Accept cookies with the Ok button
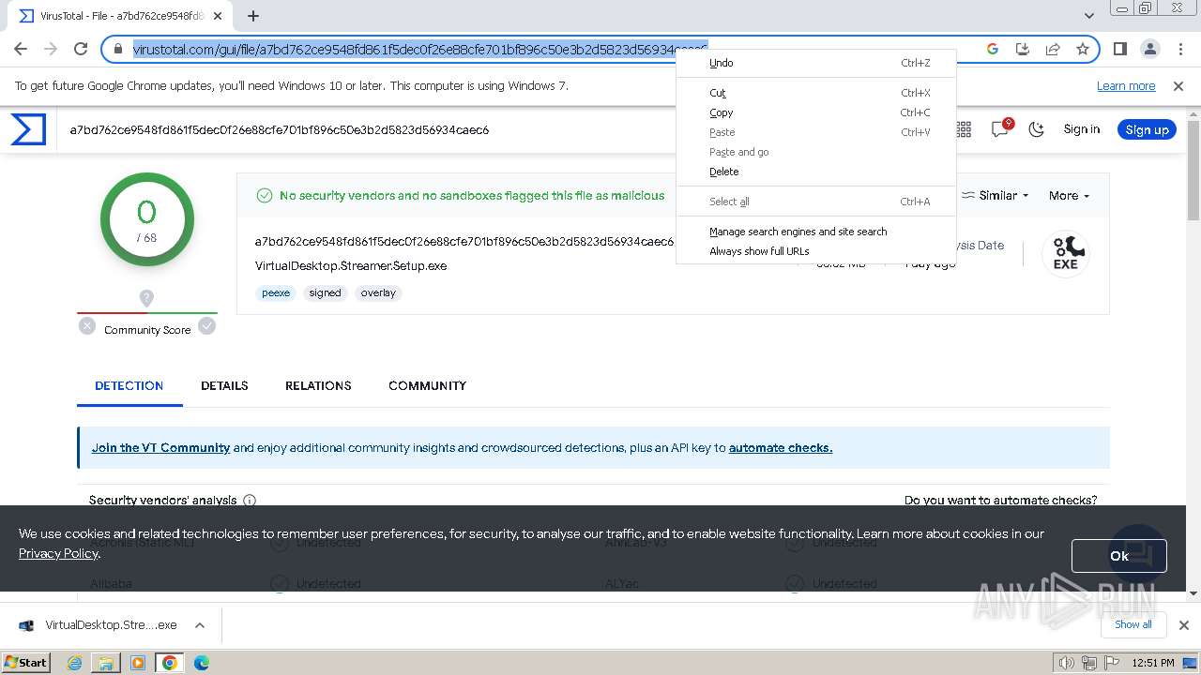 click(1119, 556)
